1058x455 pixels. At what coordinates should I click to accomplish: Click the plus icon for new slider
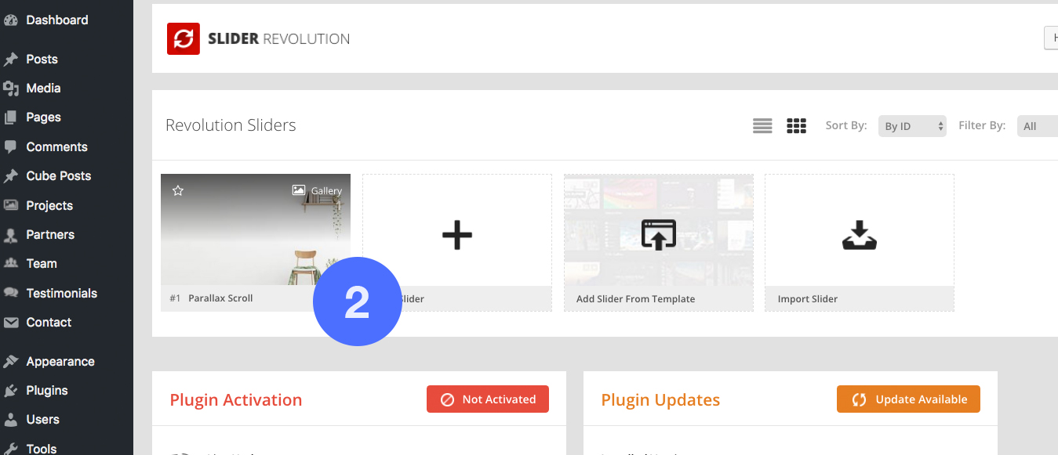tap(457, 234)
